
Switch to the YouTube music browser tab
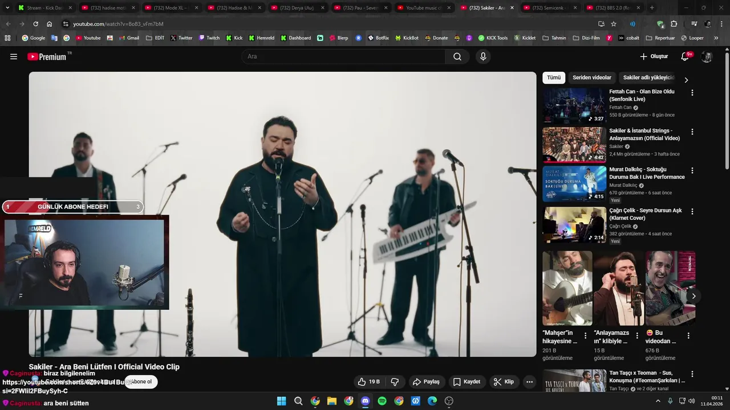click(x=424, y=8)
